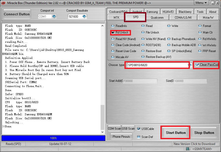Click the Connect Button
The width and height of the screenshot is (221, 152).
point(17,14)
